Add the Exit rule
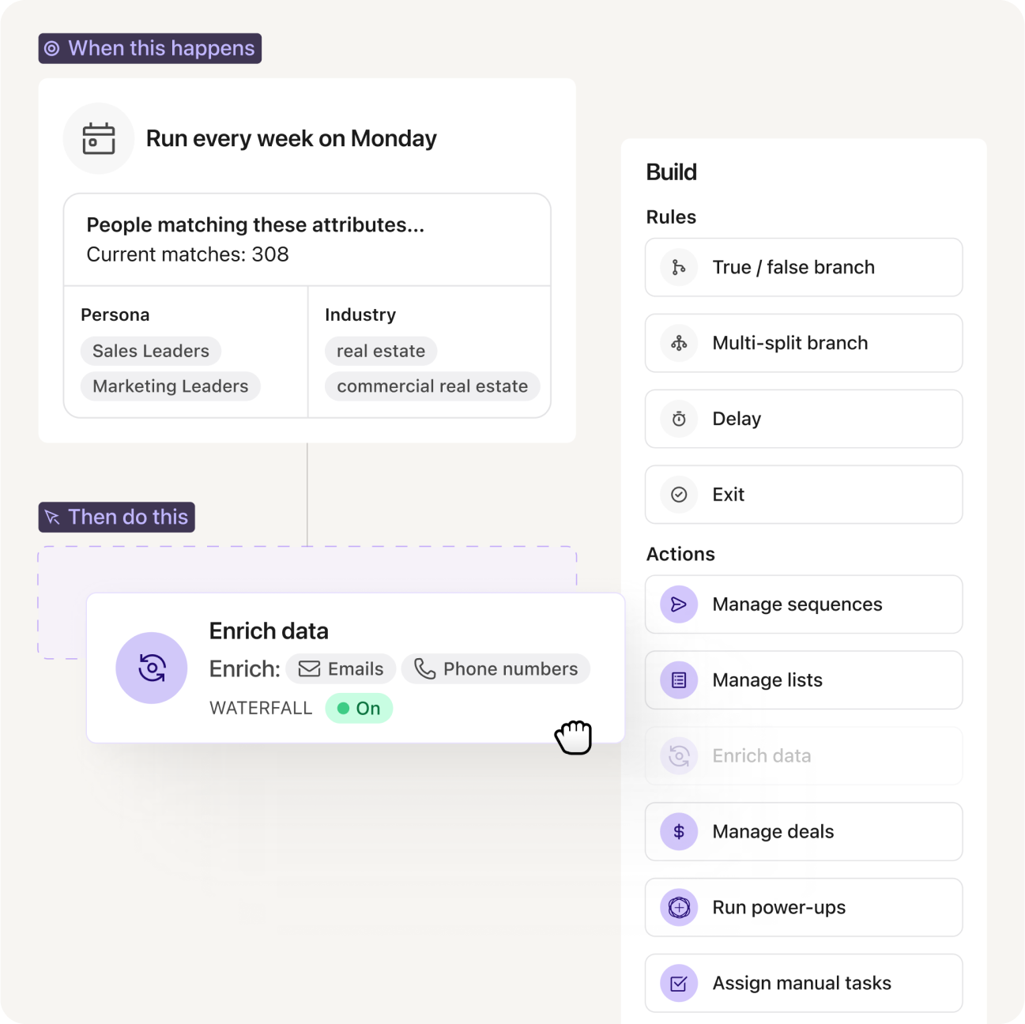This screenshot has width=1025, height=1024. click(804, 495)
